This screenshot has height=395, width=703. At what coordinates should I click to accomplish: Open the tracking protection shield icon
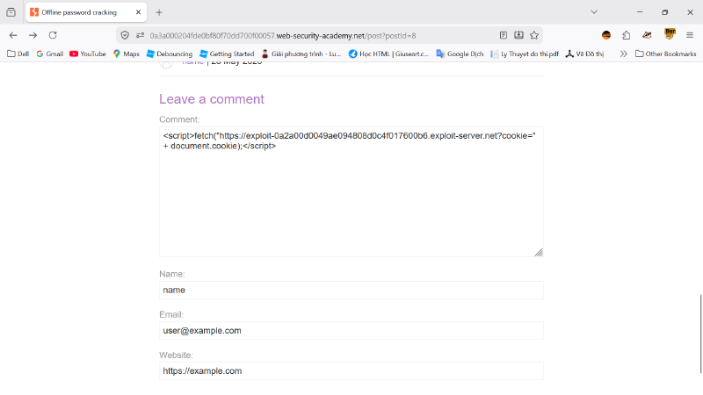coord(125,35)
